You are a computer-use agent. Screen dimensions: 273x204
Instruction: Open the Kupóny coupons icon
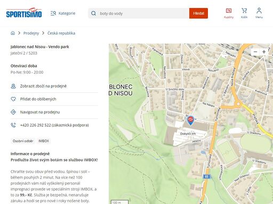[229, 13]
